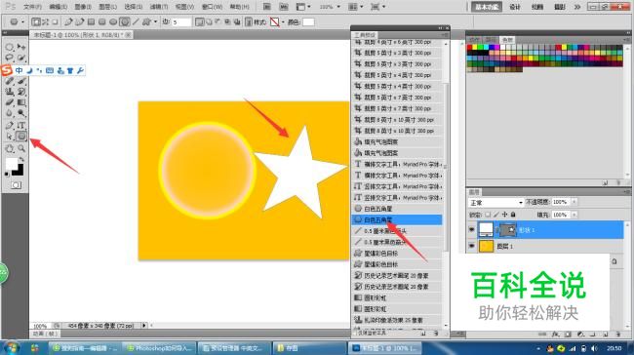
Task: Switch to the 设计 workspace
Action: point(515,7)
